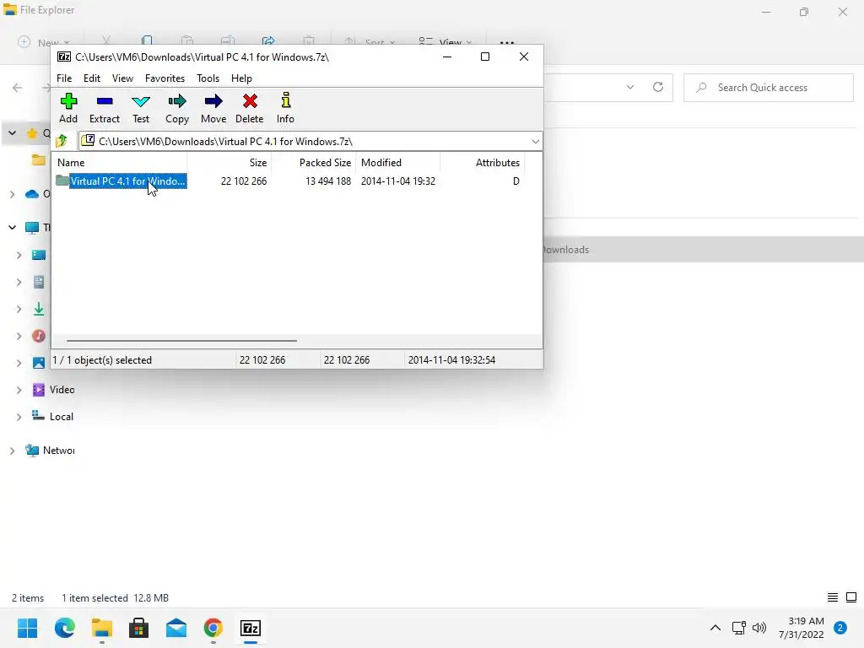Open the volume control in system tray
This screenshot has height=648, width=864.
point(759,628)
